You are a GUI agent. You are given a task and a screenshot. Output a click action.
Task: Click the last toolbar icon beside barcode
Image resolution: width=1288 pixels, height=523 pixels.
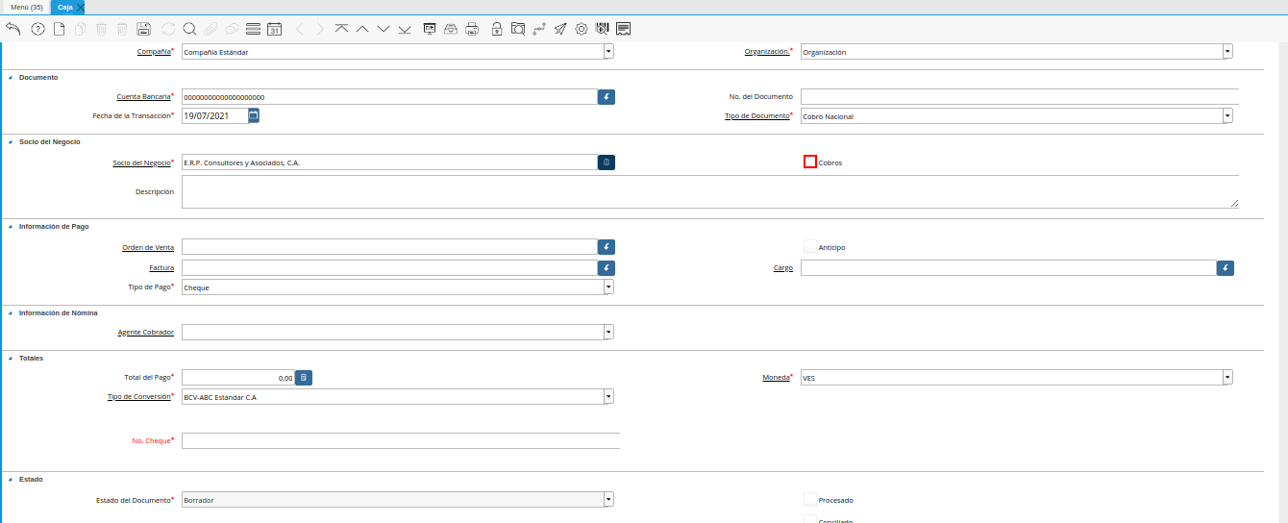[x=624, y=29]
